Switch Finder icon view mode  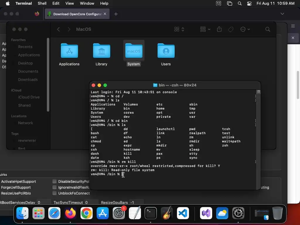pyautogui.click(x=179, y=29)
